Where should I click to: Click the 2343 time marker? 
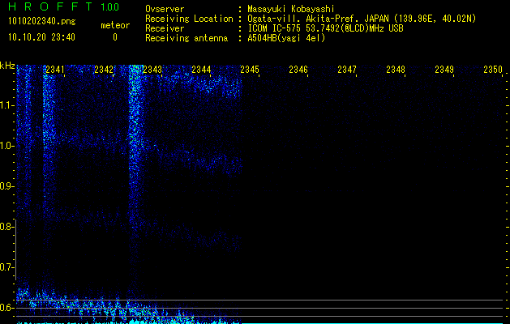(152, 70)
